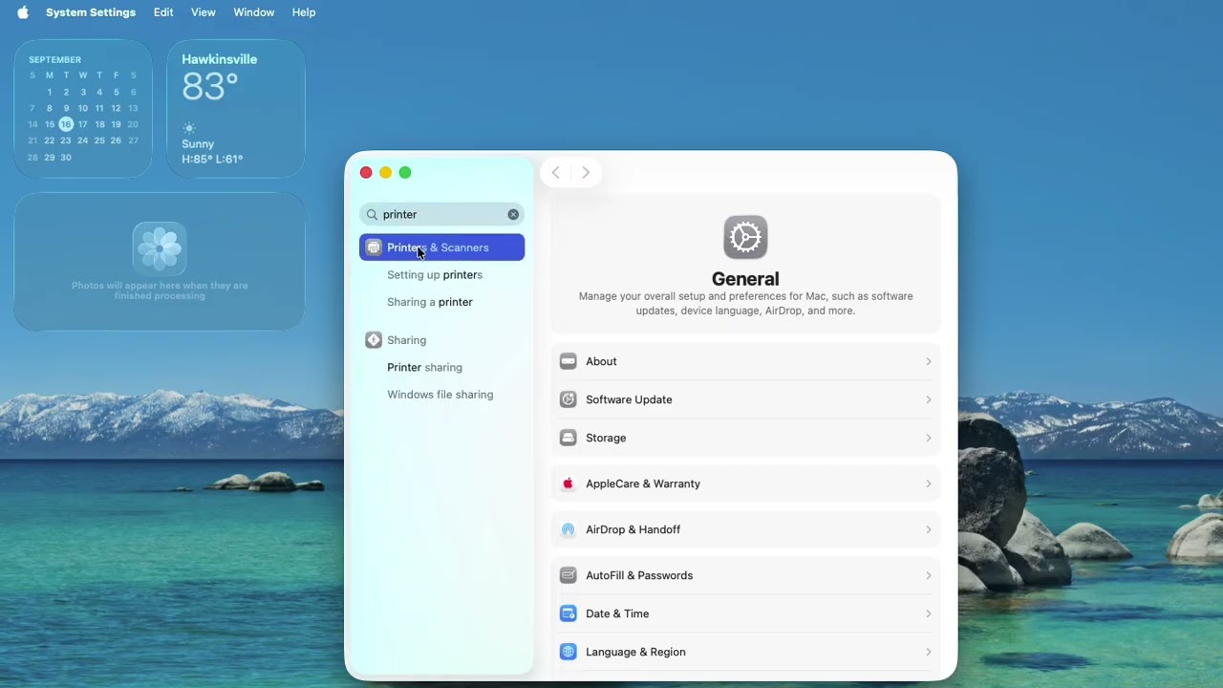Click September heading in calendar widget
1223x688 pixels.
coord(54,59)
